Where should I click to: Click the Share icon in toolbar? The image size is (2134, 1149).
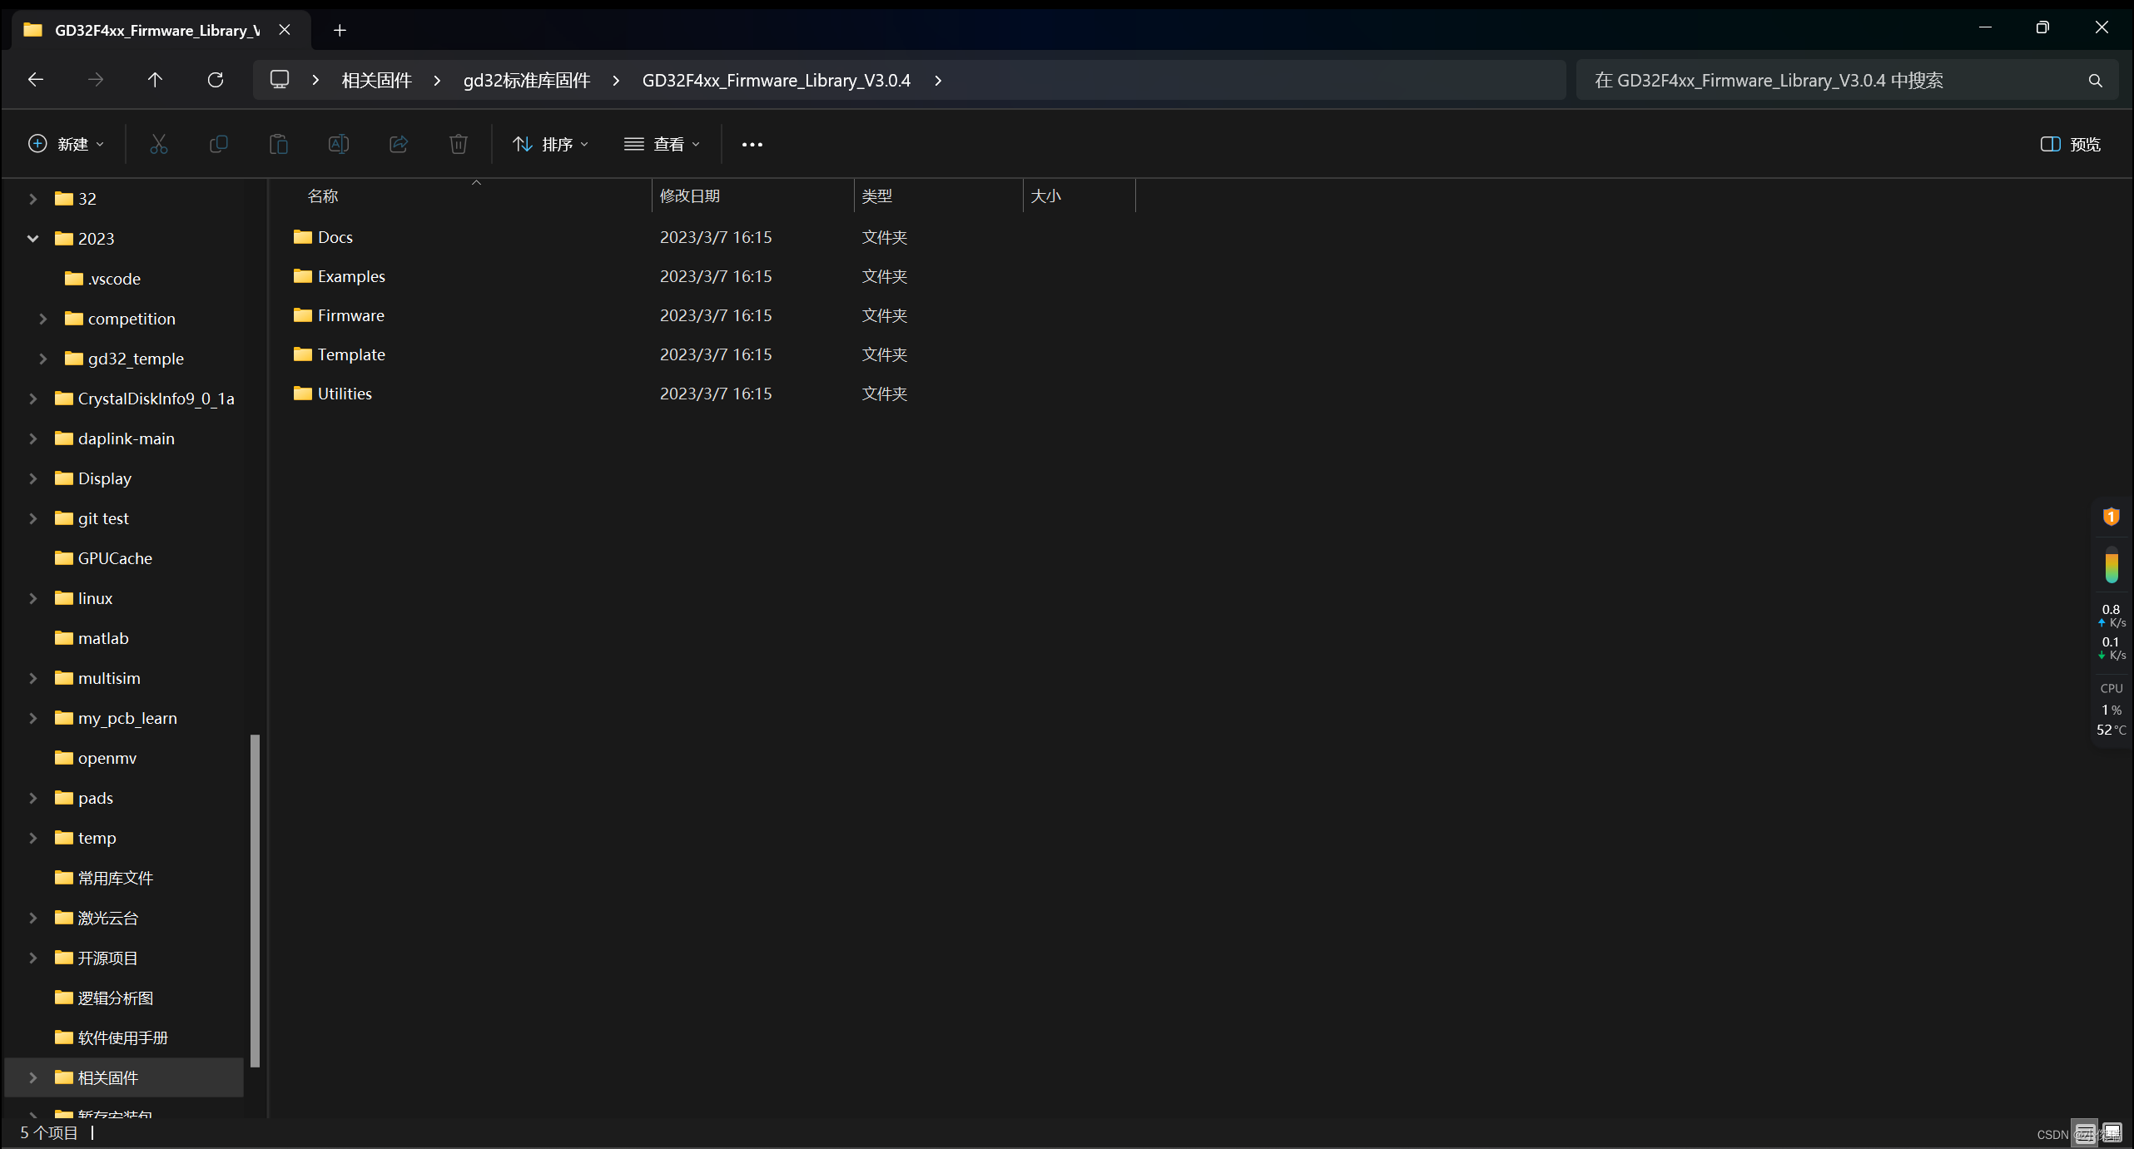click(399, 144)
